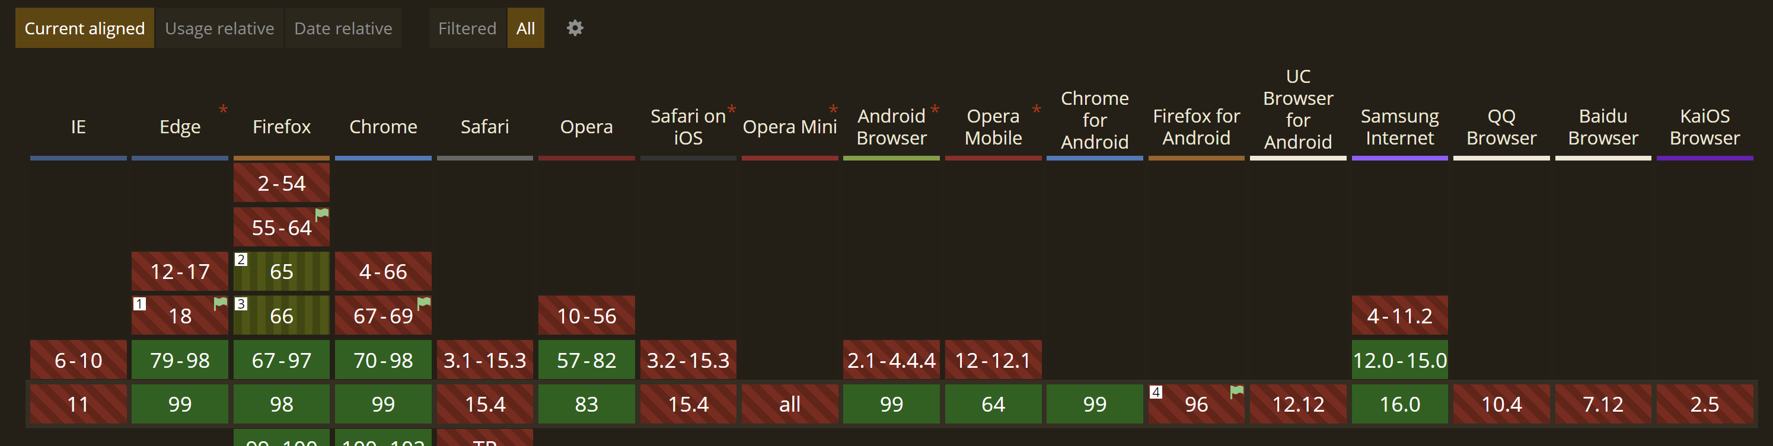Click note marker 2 on Firefox 65
This screenshot has width=1773, height=446.
(x=241, y=260)
